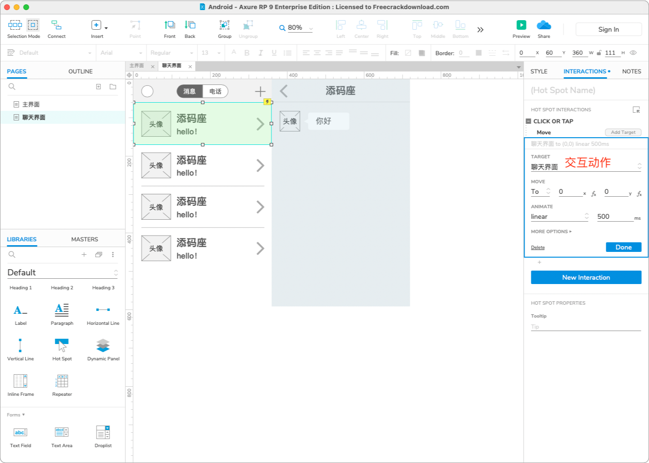Click the Ungroup icon

[x=248, y=25]
